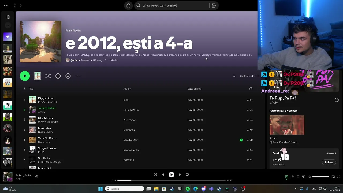
Task: Open the ENG language switcher in tray
Action: click(314, 189)
